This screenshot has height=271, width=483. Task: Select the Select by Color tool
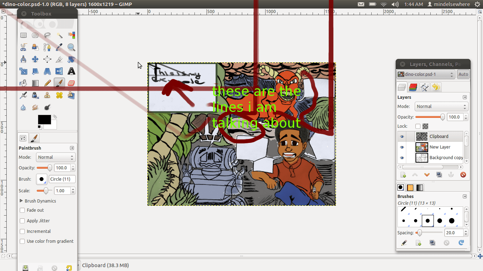click(71, 35)
